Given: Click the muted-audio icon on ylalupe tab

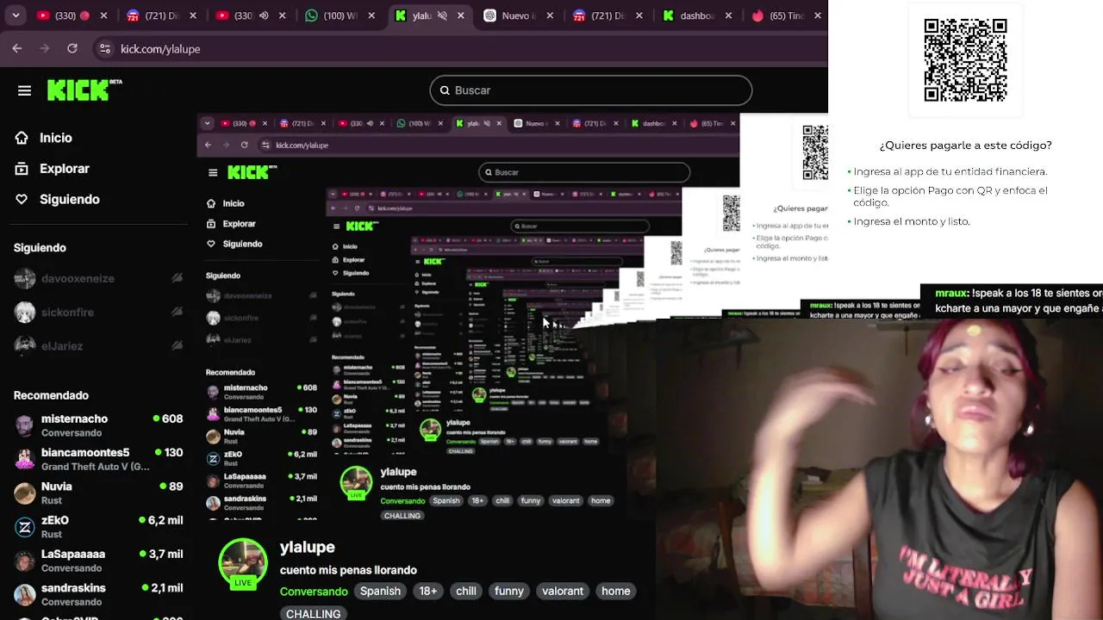Looking at the screenshot, I should (442, 15).
